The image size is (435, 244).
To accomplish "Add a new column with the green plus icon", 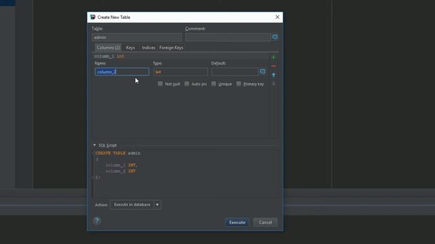I will (x=273, y=57).
